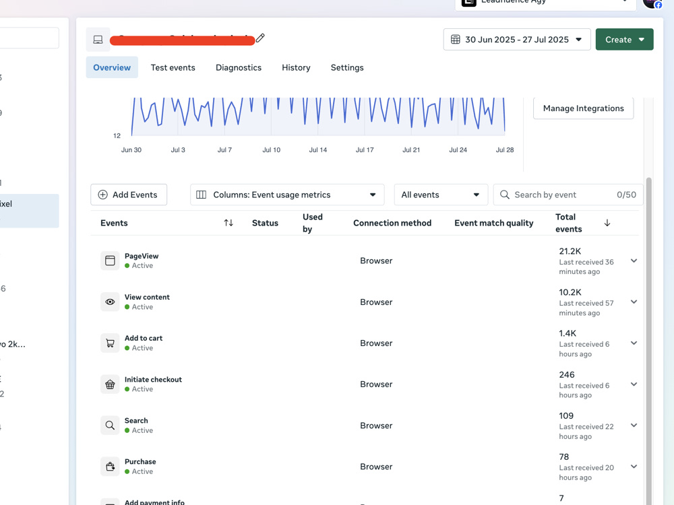Click the profile avatar with Facebook badge
The image size is (674, 505).
652,3
